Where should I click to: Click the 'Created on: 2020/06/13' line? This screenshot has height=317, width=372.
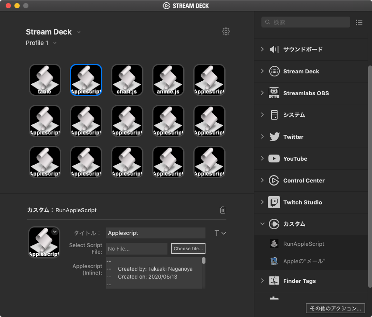148,277
